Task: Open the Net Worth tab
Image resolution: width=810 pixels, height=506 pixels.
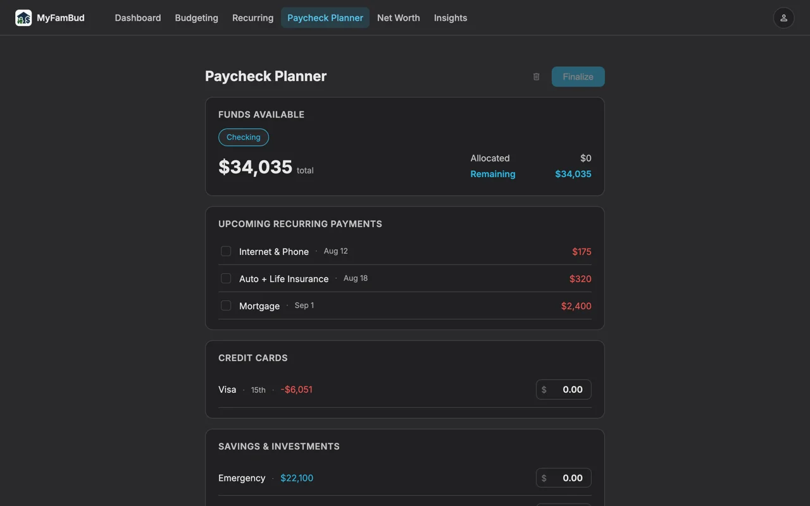Action: pos(399,18)
